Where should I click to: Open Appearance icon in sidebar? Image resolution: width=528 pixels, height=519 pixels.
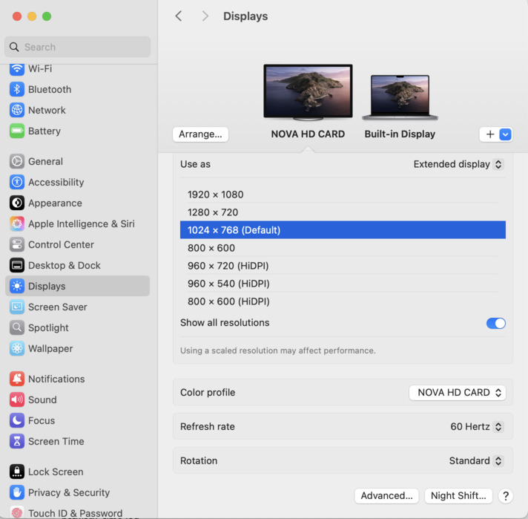[x=17, y=203]
